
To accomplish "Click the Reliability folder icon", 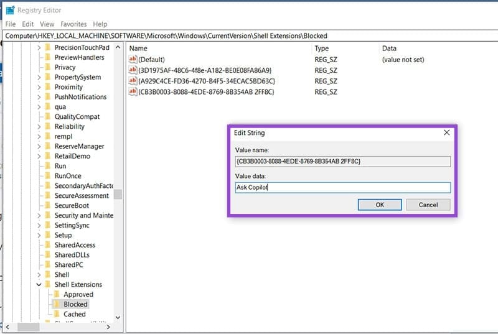I will point(48,126).
